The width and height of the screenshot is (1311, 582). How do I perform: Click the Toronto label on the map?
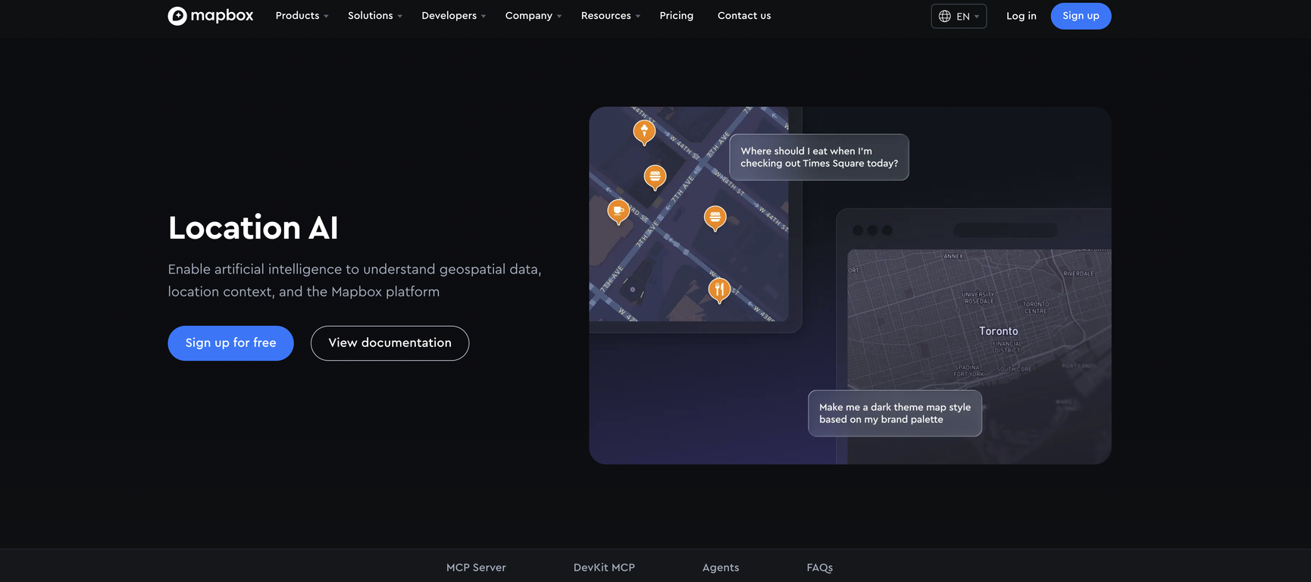(999, 331)
